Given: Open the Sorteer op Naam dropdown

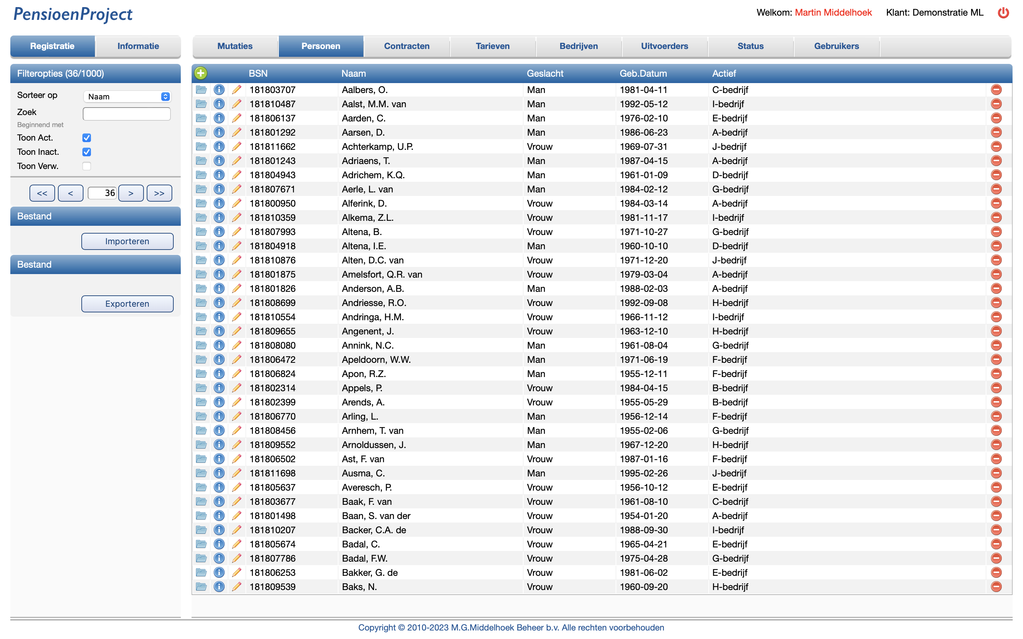Looking at the screenshot, I should 127,97.
